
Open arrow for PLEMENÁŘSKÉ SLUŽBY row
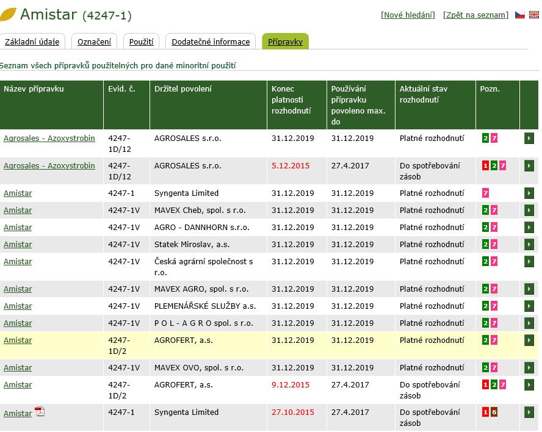[x=529, y=306]
